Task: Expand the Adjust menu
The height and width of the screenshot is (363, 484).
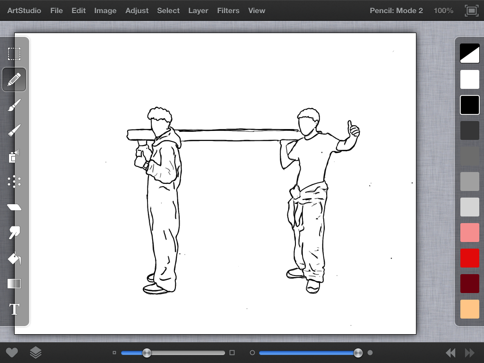Action: [137, 10]
